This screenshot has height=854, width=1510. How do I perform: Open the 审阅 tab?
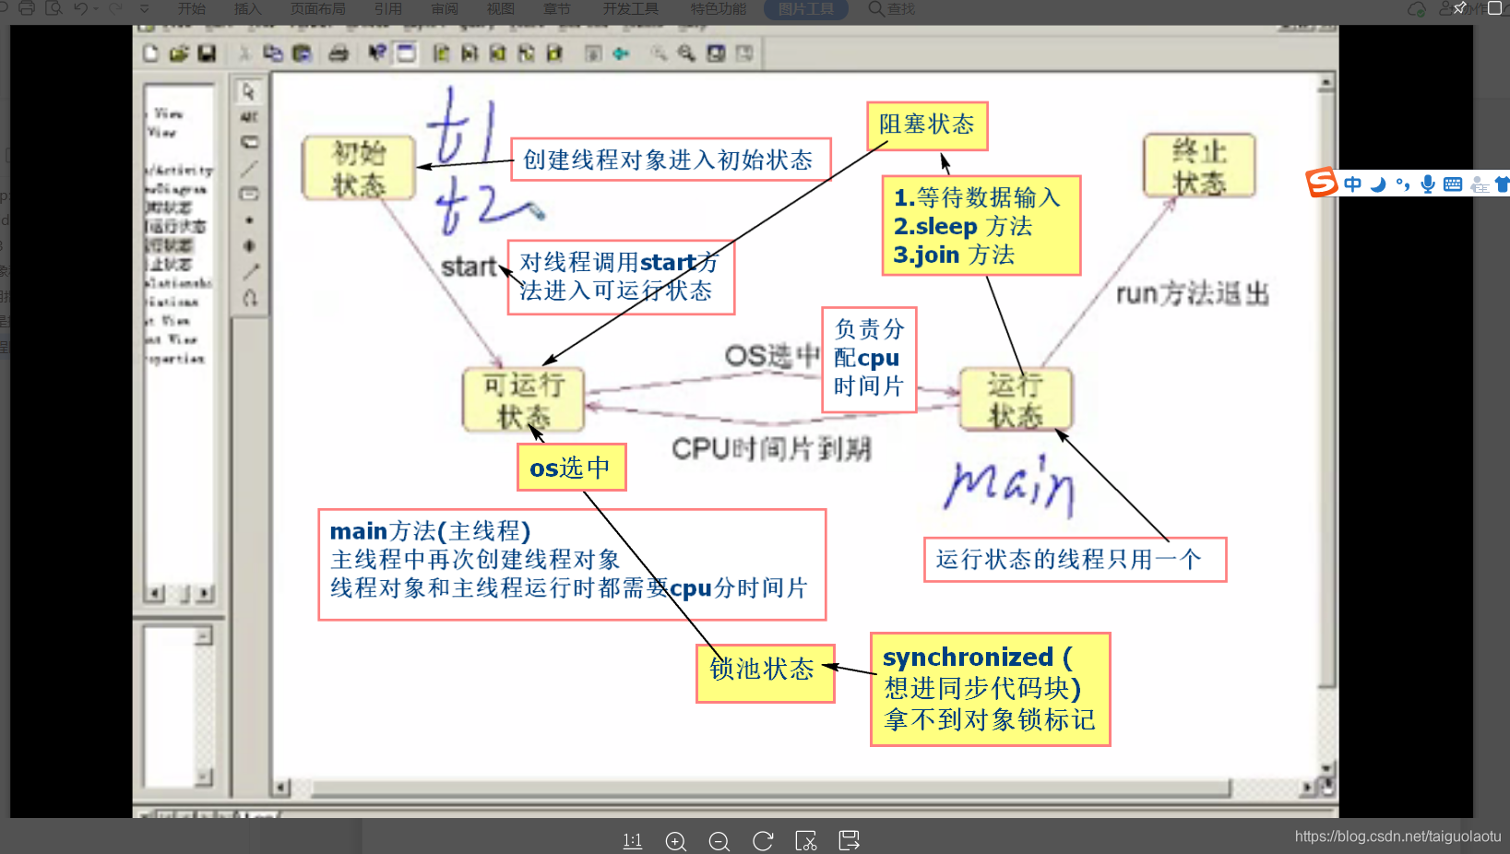(444, 8)
